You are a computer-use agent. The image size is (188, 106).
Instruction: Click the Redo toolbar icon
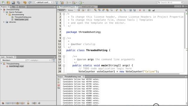[x=30, y=3]
